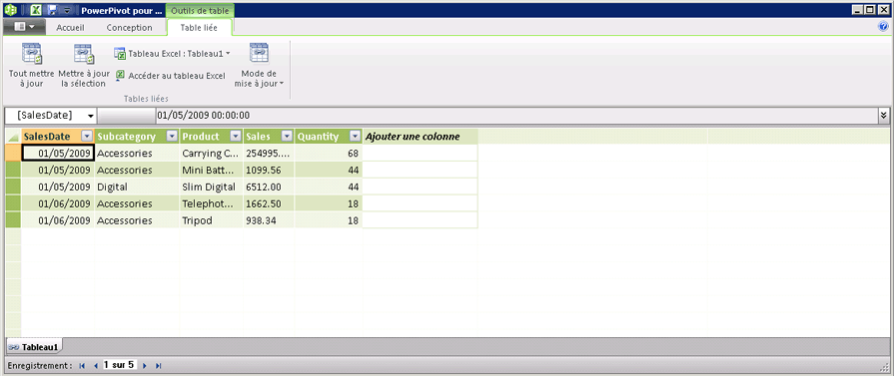Select the row header of the Slim Digital row
The width and height of the screenshot is (894, 376).
(x=13, y=187)
